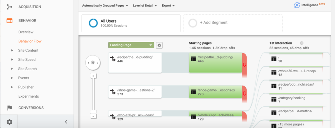
Task: Select Behavior Flow in the sidebar
Action: pos(30,41)
